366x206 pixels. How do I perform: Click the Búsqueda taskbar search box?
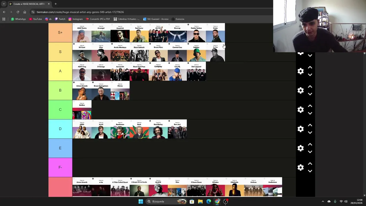tap(167, 201)
